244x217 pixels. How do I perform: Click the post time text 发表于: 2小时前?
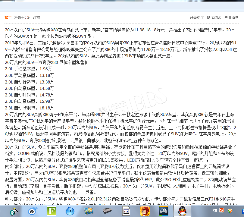(27, 17)
